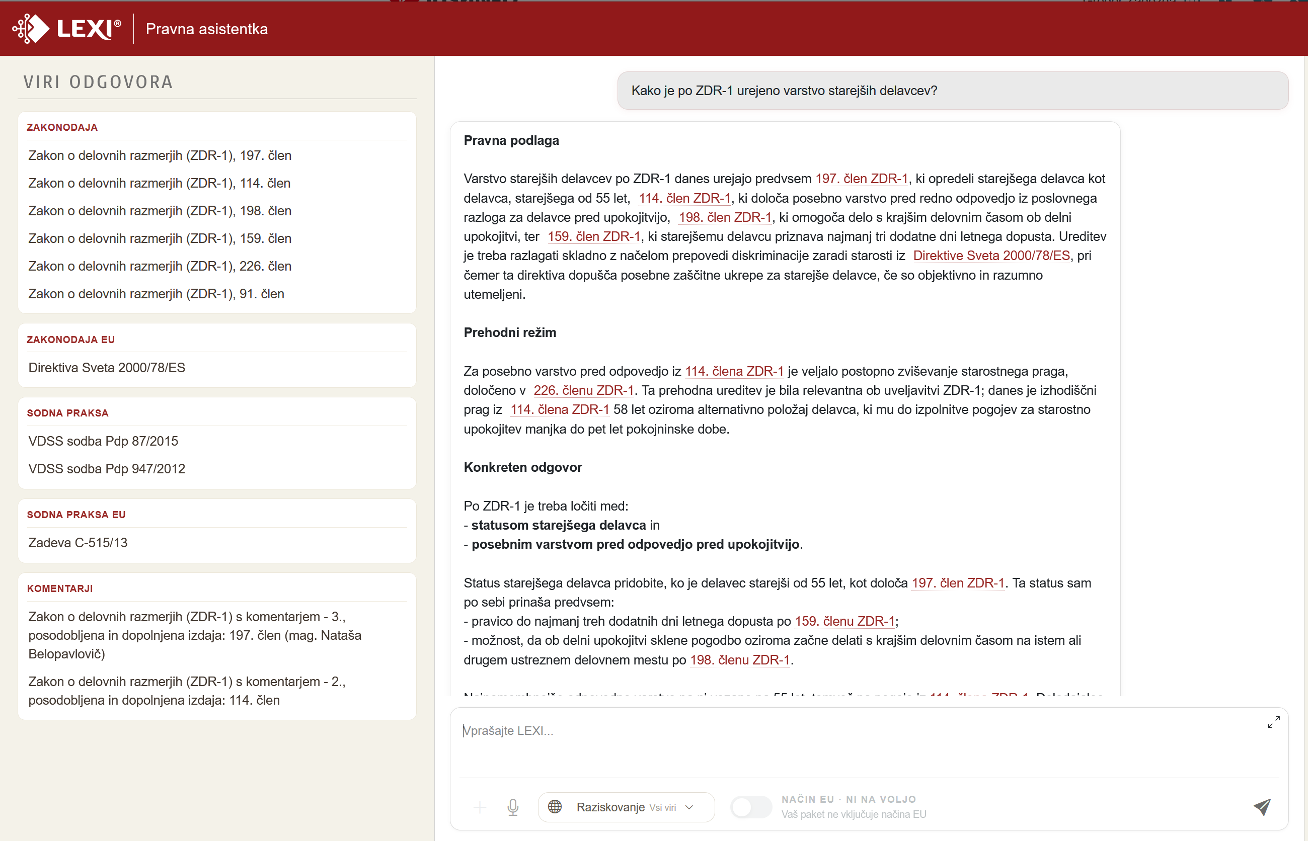Open source ZDR-1, 197. člen

tap(160, 155)
